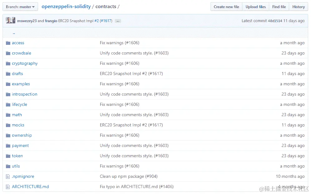The width and height of the screenshot is (311, 194).
Task: Click the .npmignore file icon
Action: click(8, 177)
